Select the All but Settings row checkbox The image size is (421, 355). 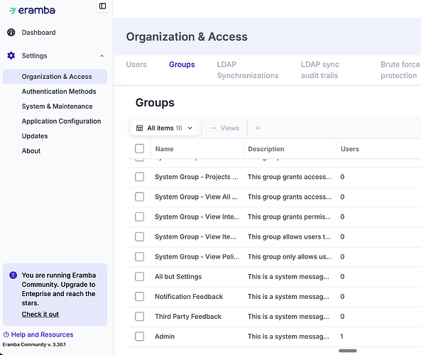140,276
